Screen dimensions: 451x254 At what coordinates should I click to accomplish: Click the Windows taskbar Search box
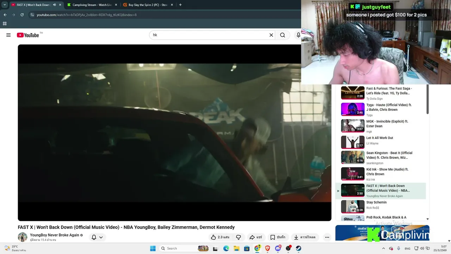(x=184, y=248)
